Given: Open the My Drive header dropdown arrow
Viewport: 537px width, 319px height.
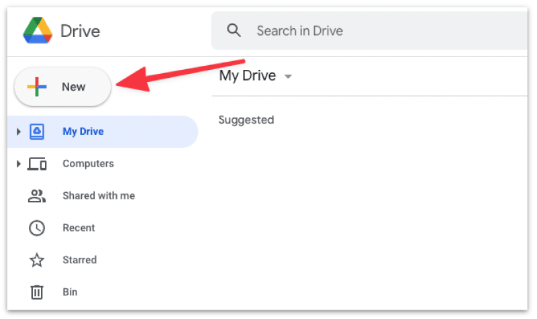Looking at the screenshot, I should click(x=289, y=77).
